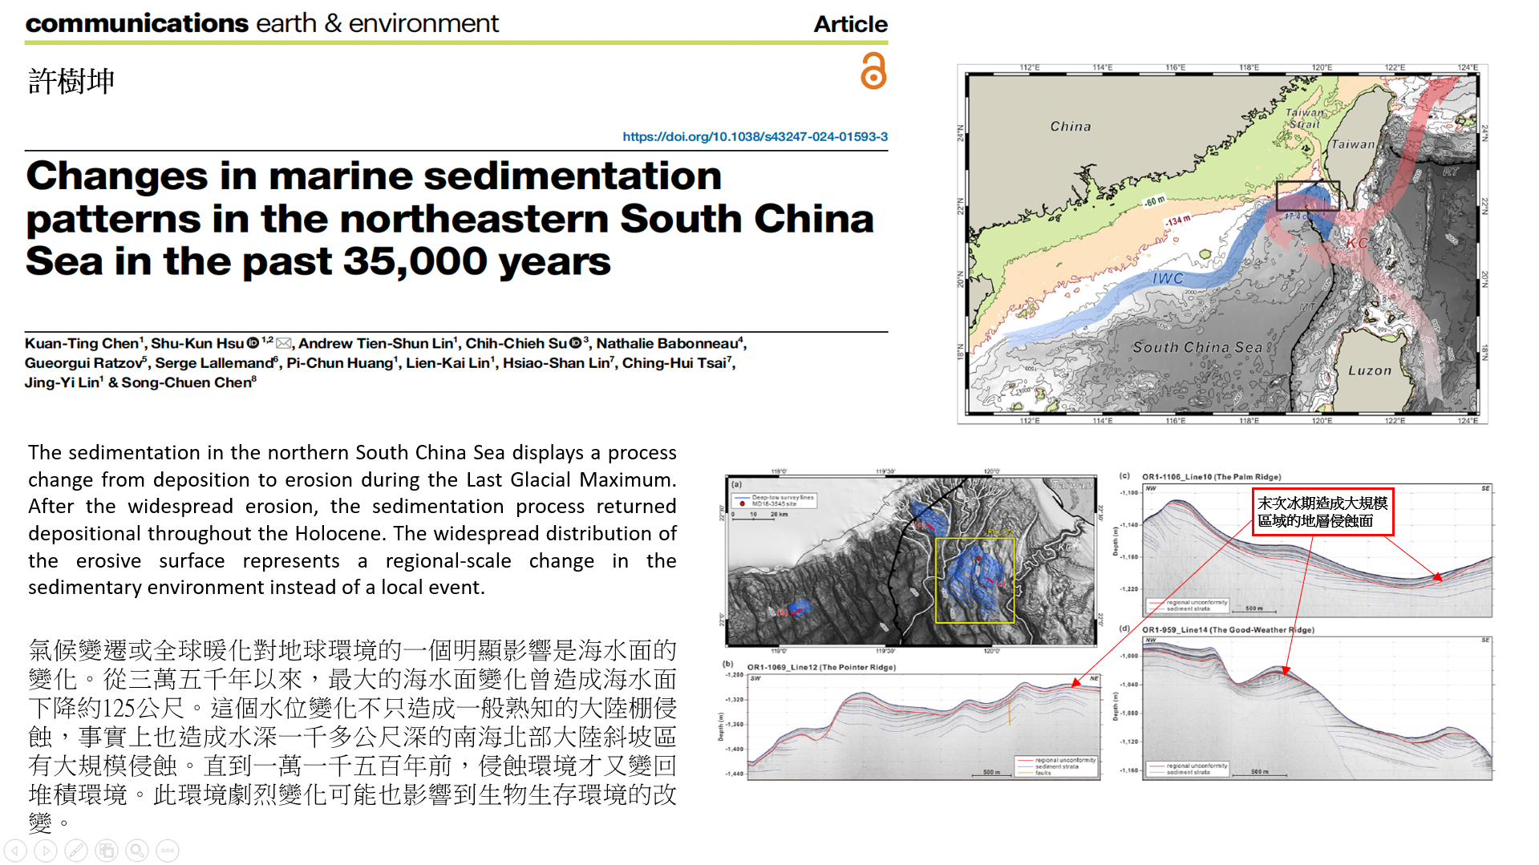Click ORCID icon beside Shu-Kun Hsu
This screenshot has width=1539, height=865.
[253, 343]
